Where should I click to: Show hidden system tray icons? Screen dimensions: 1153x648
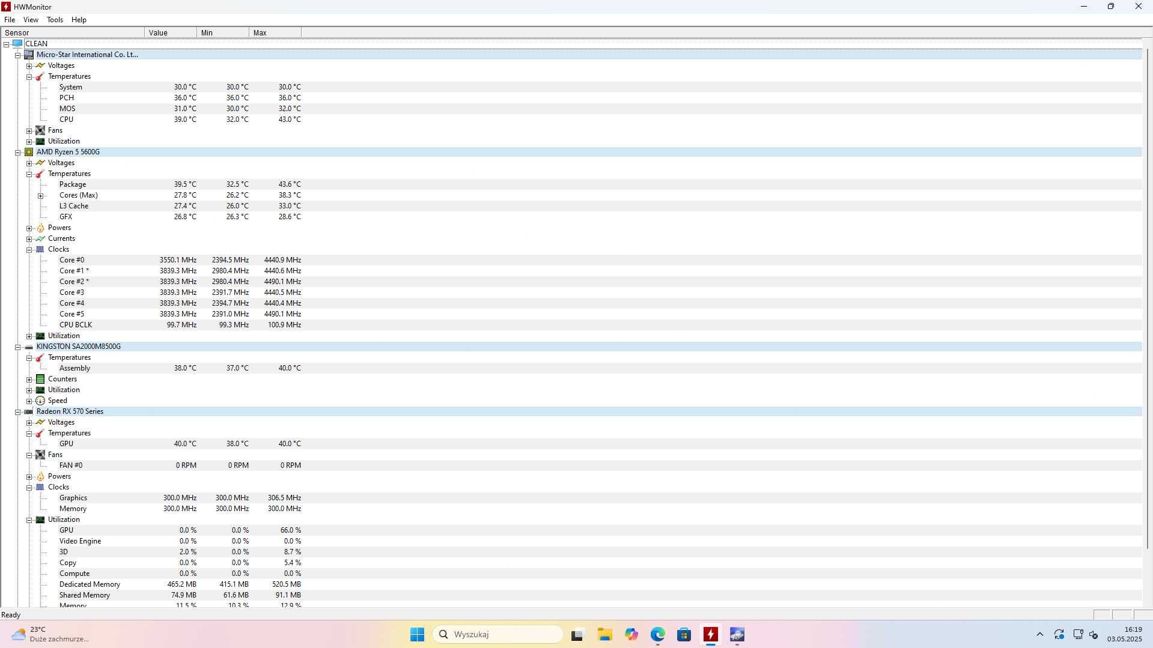[1039, 634]
